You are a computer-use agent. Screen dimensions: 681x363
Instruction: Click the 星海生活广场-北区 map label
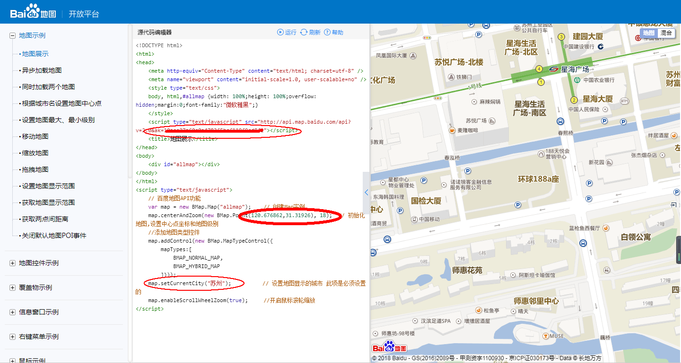pyautogui.click(x=521, y=48)
